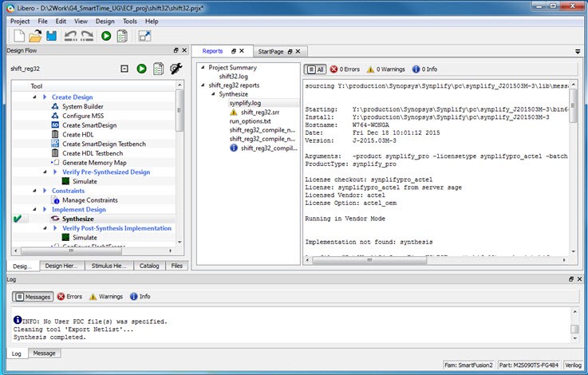The height and width of the screenshot is (375, 588).
Task: Click the green Build play icon in Design Flow
Action: tap(141, 69)
